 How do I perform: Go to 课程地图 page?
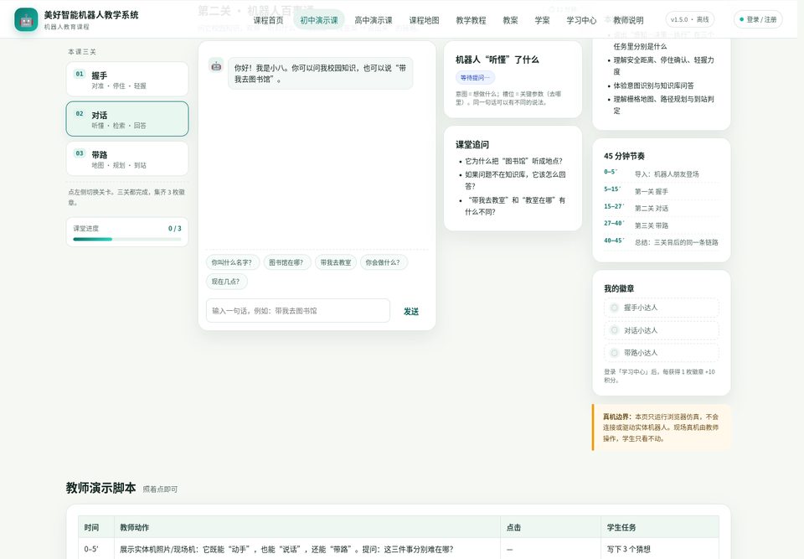click(x=424, y=20)
